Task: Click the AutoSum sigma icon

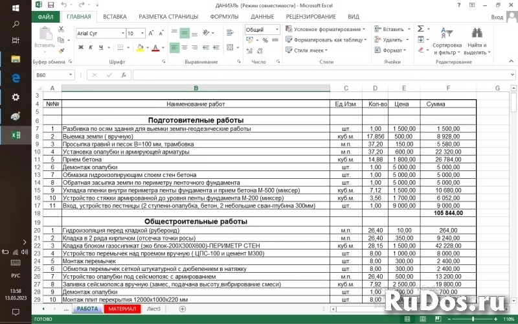Action: 420,29
